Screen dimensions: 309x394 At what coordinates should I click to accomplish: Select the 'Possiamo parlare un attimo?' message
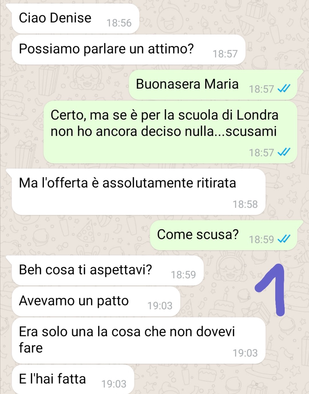click(x=129, y=50)
